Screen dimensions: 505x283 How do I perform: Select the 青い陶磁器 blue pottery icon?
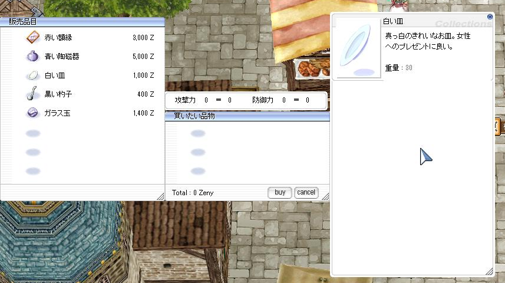coord(32,56)
